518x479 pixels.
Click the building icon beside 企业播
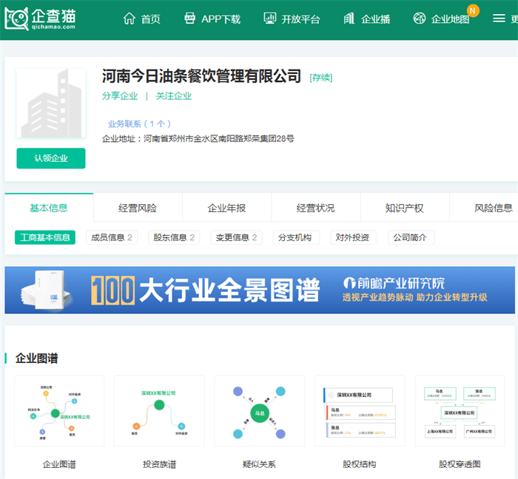pyautogui.click(x=349, y=18)
